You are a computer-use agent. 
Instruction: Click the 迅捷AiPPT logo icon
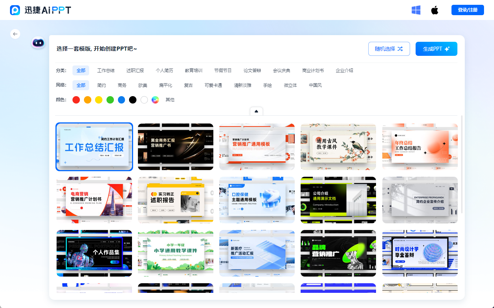click(15, 10)
